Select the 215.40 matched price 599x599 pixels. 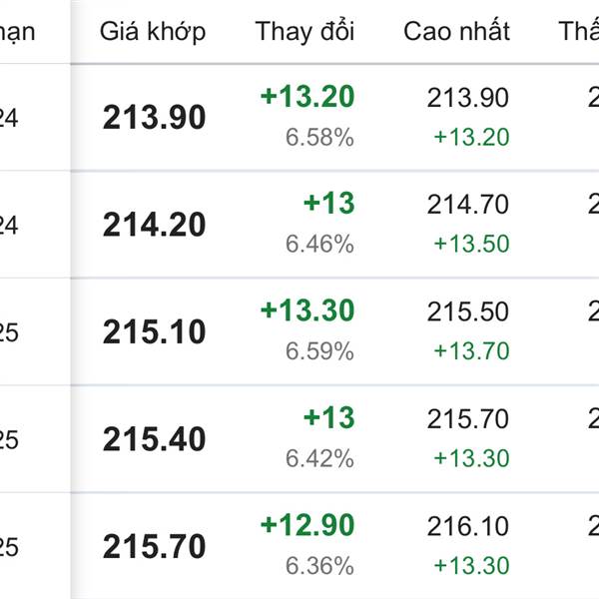155,439
